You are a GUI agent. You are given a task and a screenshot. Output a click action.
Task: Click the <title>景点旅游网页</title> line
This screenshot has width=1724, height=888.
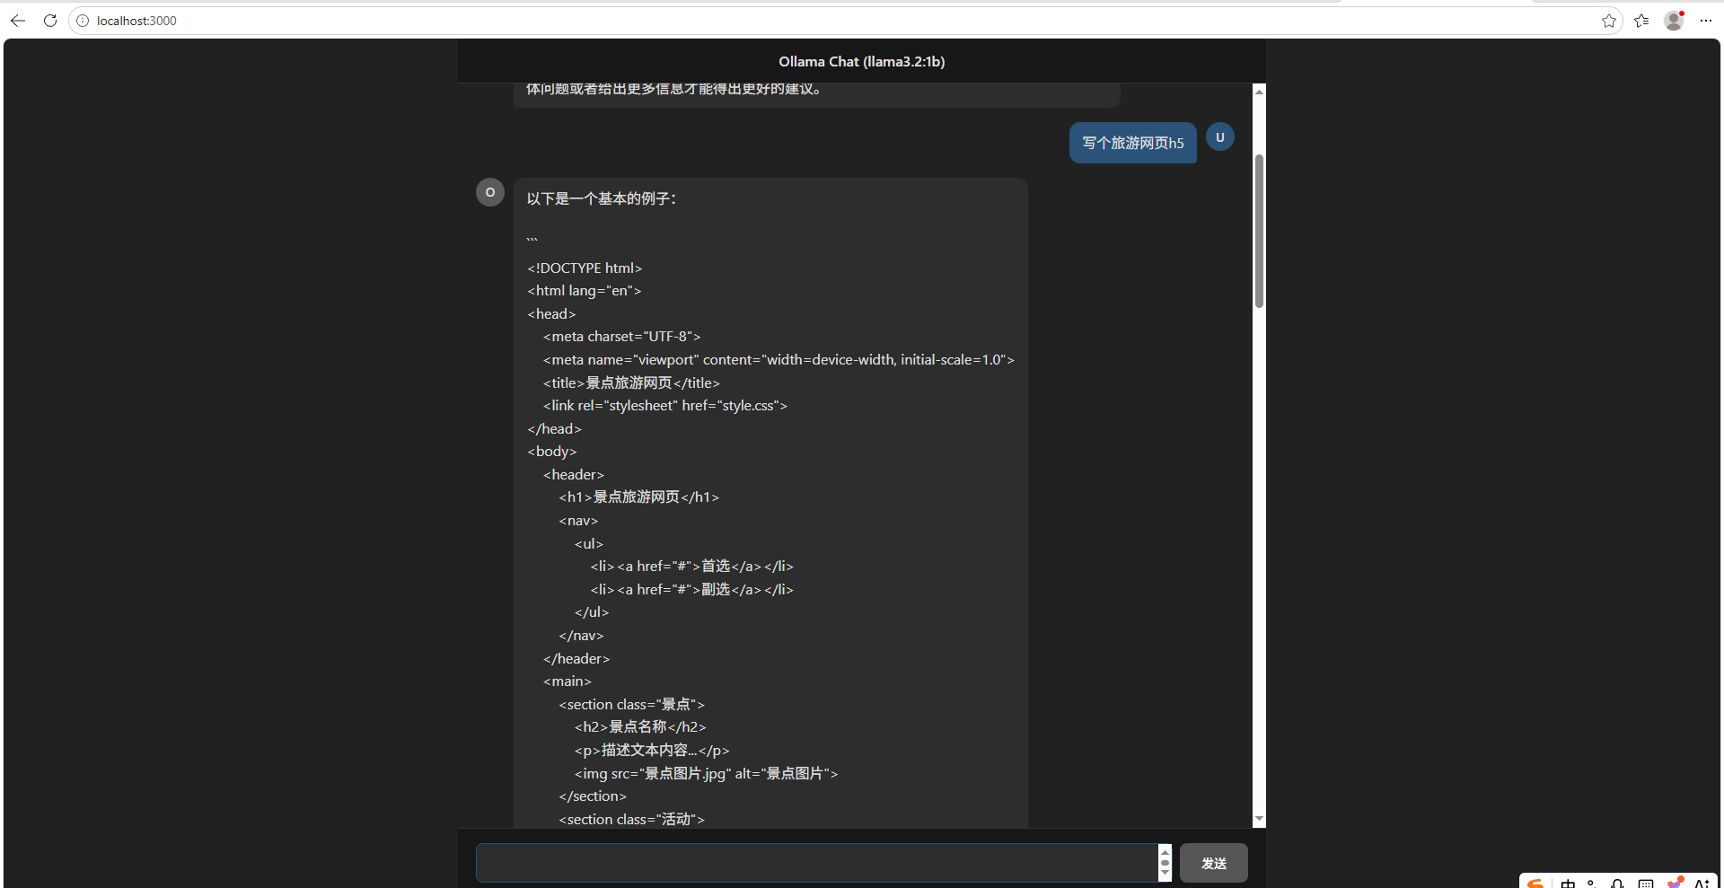pyautogui.click(x=631, y=383)
